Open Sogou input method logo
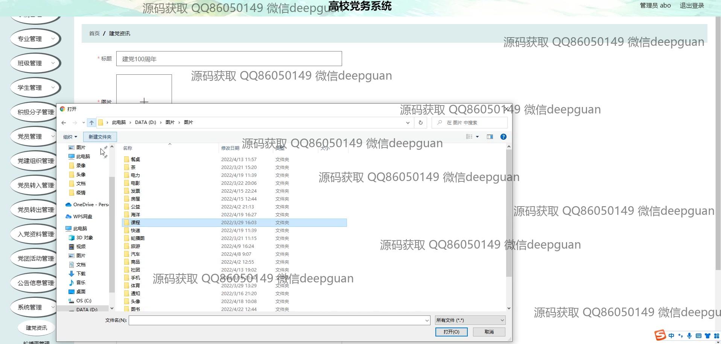This screenshot has width=721, height=344. coord(660,335)
